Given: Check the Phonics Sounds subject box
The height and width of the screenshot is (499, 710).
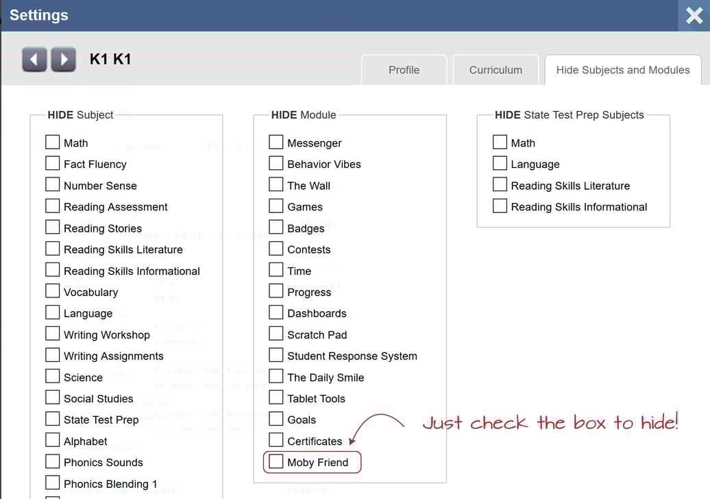Looking at the screenshot, I should click(53, 461).
